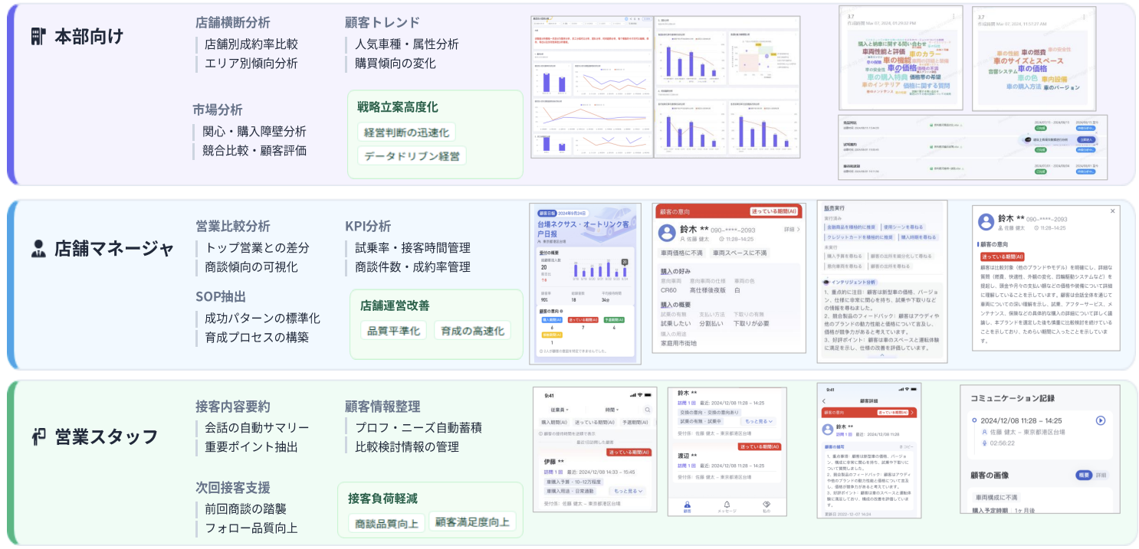Click the データドリブン経営 tag
Image resolution: width=1139 pixels, height=549 pixels.
(x=412, y=156)
